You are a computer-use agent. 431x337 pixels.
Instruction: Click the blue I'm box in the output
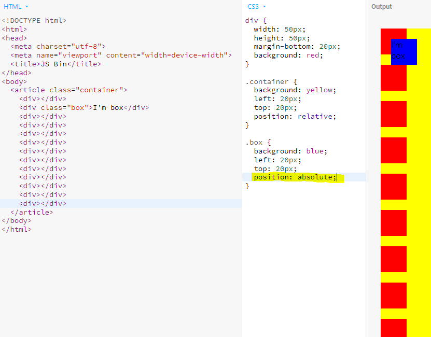pyautogui.click(x=404, y=52)
